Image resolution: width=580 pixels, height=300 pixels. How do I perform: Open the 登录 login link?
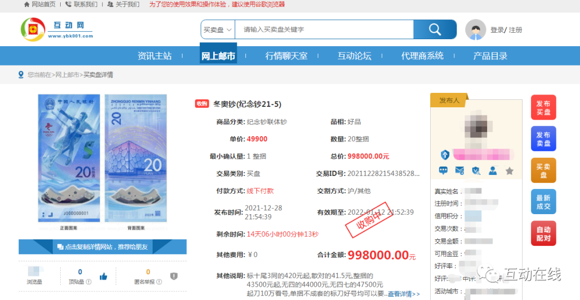(497, 30)
